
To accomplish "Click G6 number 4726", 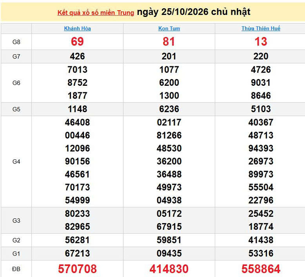I will (x=261, y=70).
